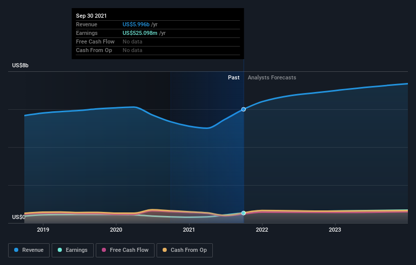Toggle the Earnings legend button
Screen dimensions: 416x265
(x=72, y=250)
